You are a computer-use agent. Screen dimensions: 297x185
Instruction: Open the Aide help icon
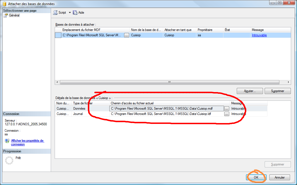[75, 13]
